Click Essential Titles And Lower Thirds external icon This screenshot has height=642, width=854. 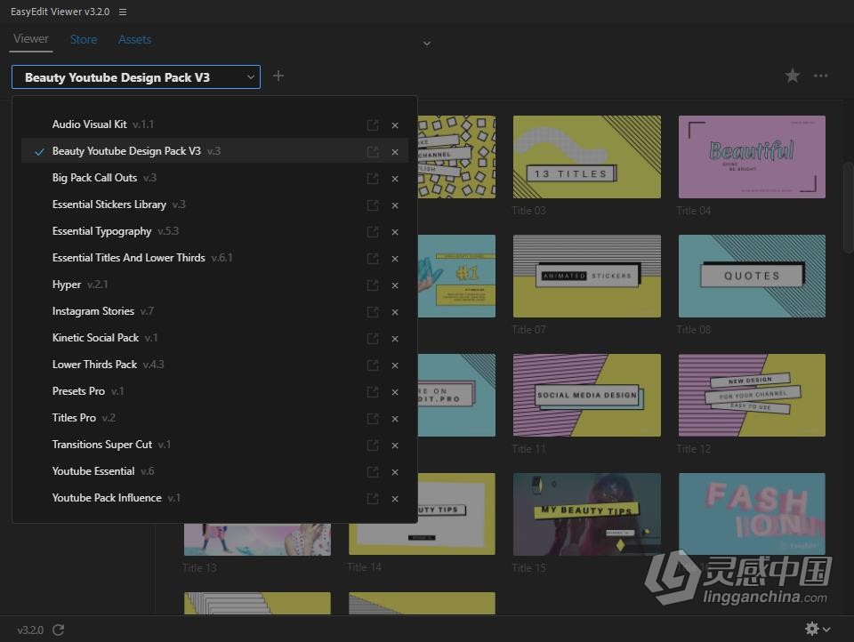point(373,259)
